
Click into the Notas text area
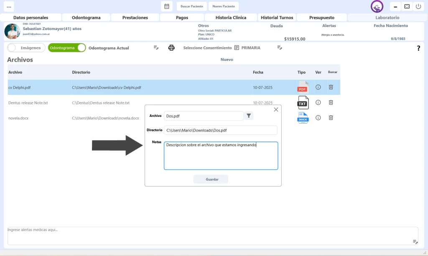(x=221, y=156)
